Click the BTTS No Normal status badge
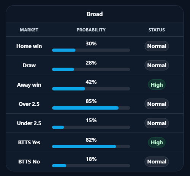Viewport: 190px width, 176px height. 157,161
